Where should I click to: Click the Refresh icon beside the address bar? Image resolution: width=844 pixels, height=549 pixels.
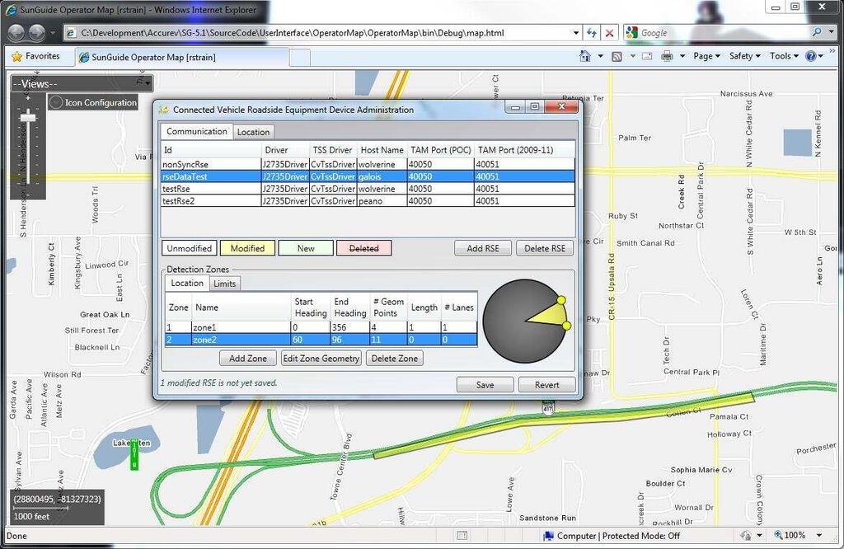pos(593,32)
